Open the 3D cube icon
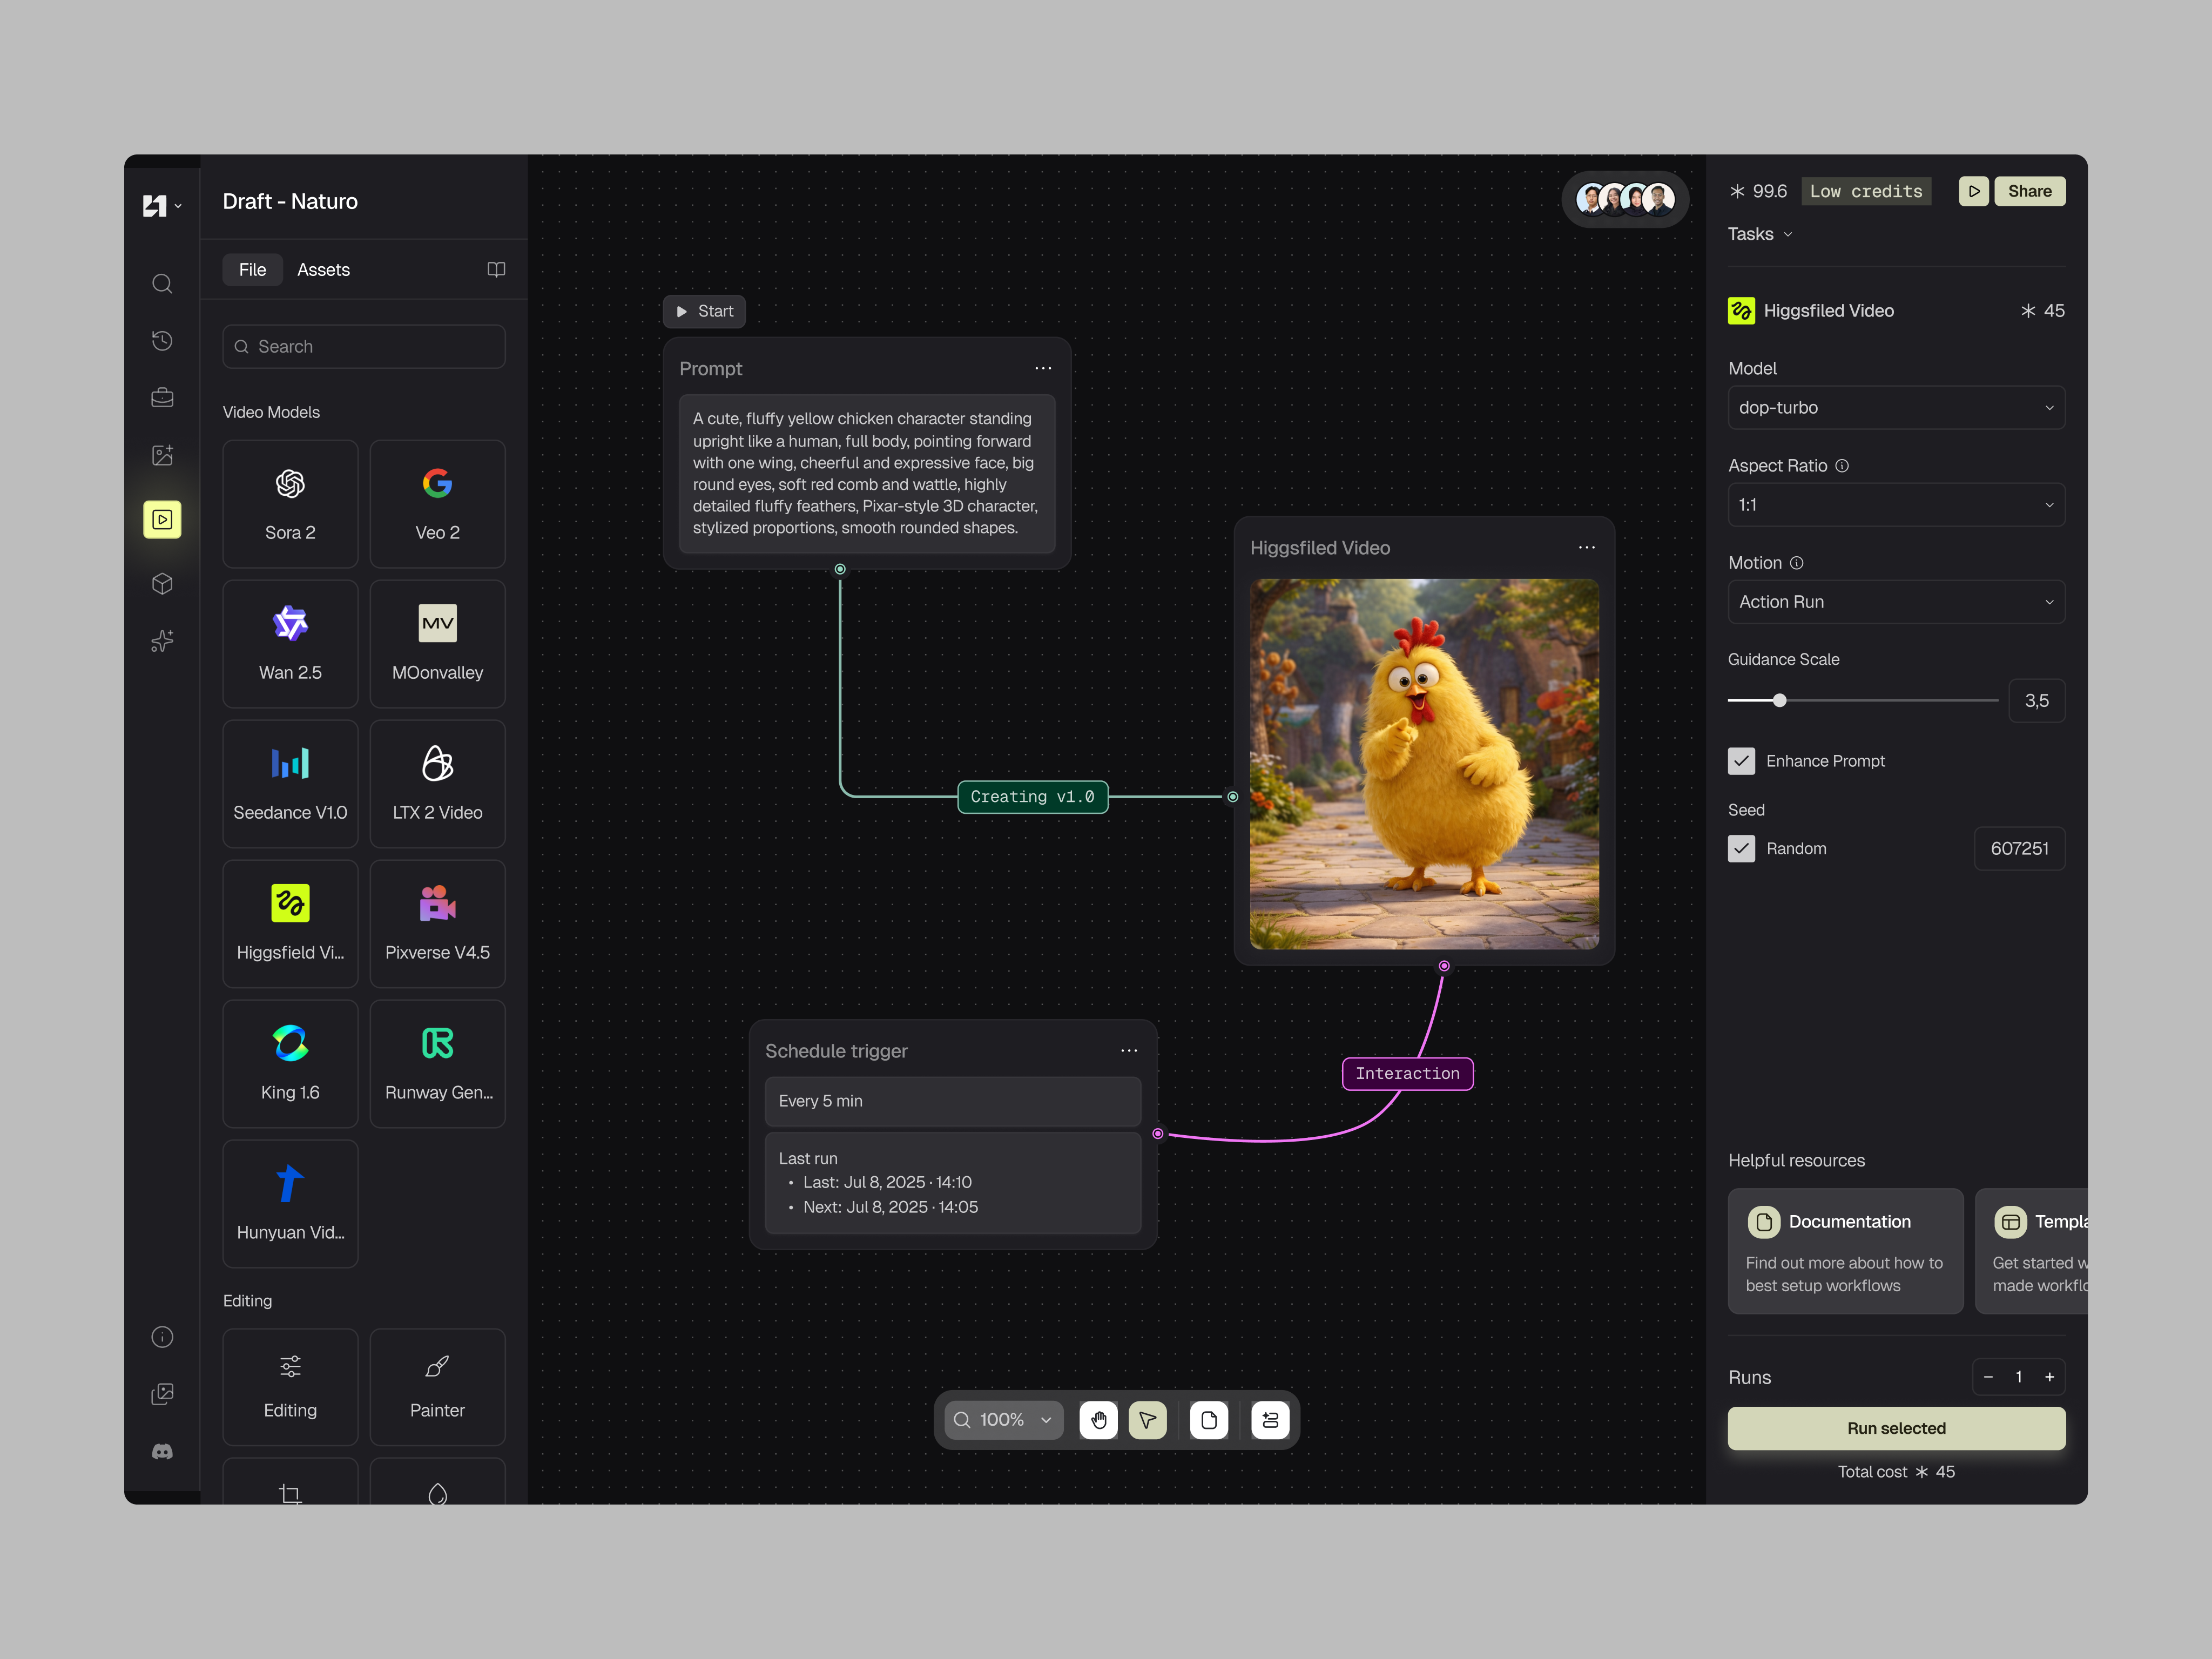This screenshot has height=1659, width=2212. [162, 584]
